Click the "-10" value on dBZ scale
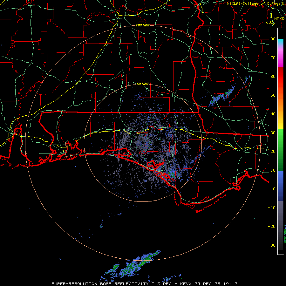286x286 pixels. click(272, 208)
